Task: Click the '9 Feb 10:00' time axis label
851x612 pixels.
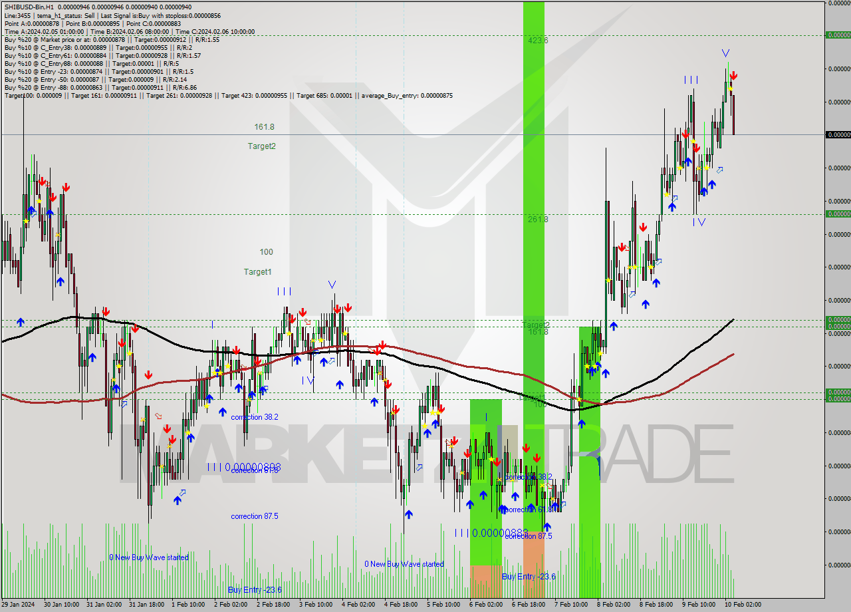Action: tap(699, 605)
